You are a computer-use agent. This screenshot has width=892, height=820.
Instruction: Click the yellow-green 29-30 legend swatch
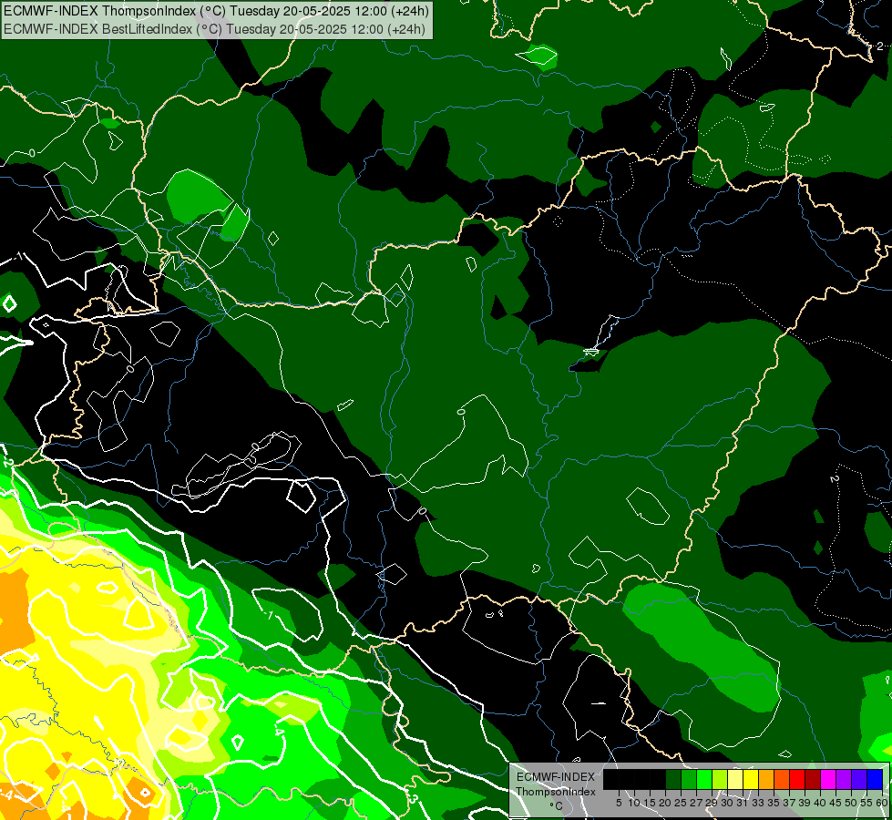click(720, 779)
